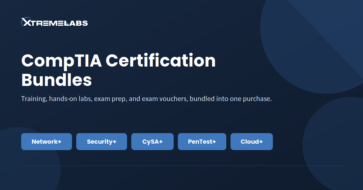363x190 pixels.
Task: Select the Cloud+ button
Action: (x=252, y=142)
